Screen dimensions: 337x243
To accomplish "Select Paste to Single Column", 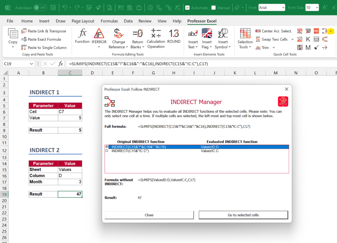I will click(x=44, y=47).
